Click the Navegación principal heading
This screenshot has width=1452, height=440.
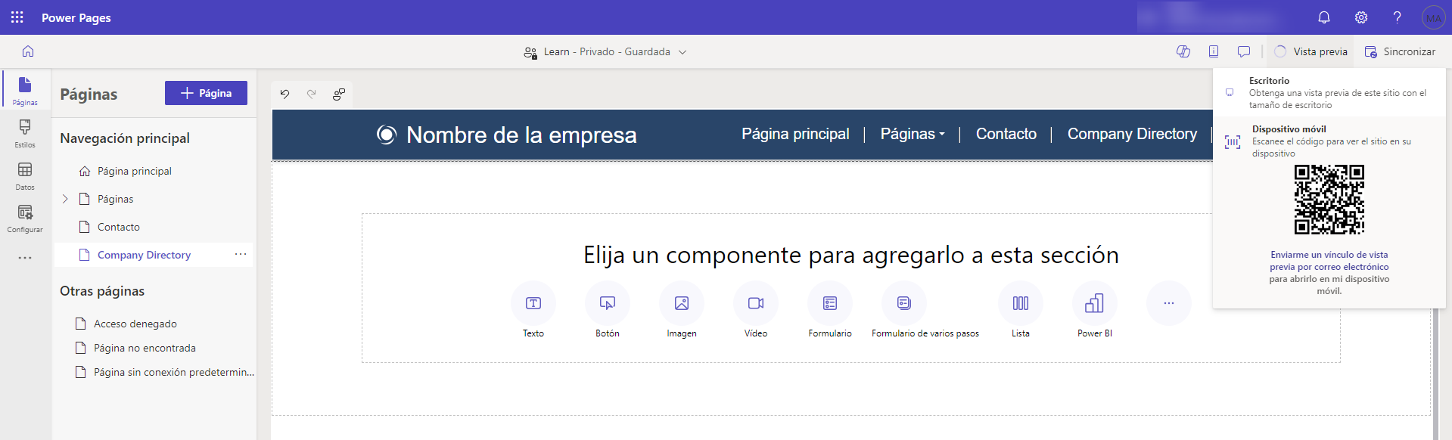click(x=125, y=138)
